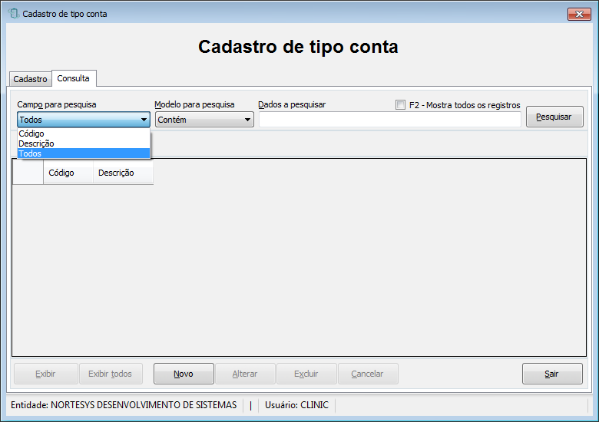This screenshot has height=422, width=599.
Task: Select the Consulta tab
Action: pos(74,78)
